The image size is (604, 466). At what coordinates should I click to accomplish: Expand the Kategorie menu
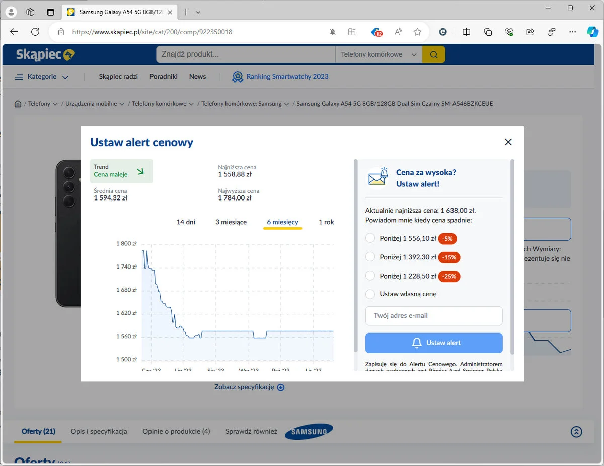coord(41,77)
